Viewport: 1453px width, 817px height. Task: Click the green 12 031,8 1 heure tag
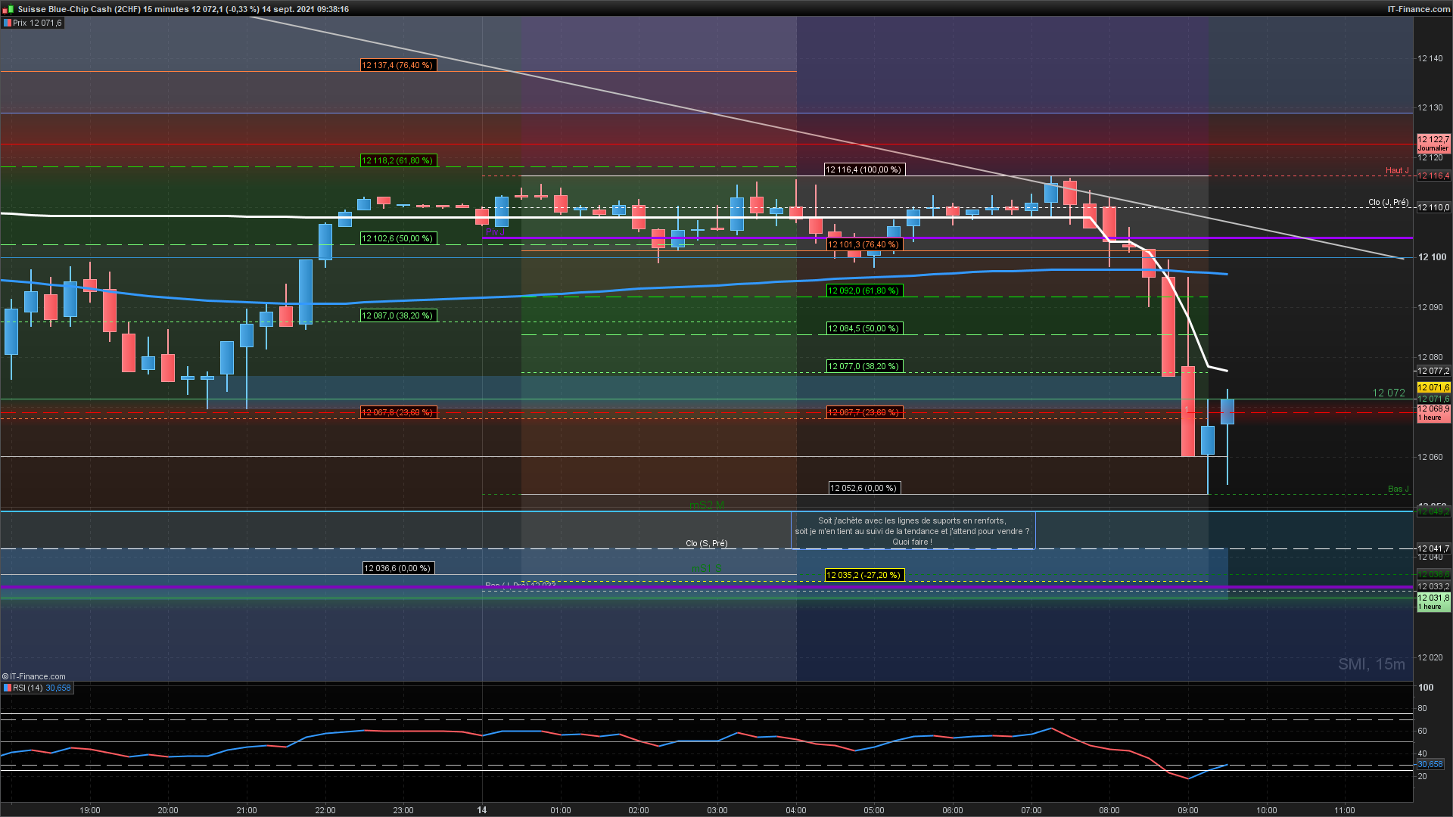pos(1433,601)
